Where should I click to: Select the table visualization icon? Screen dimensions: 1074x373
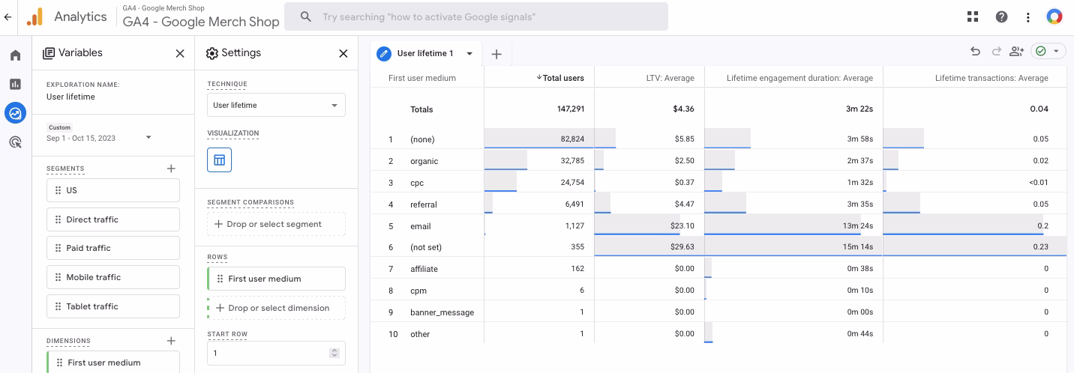[219, 160]
